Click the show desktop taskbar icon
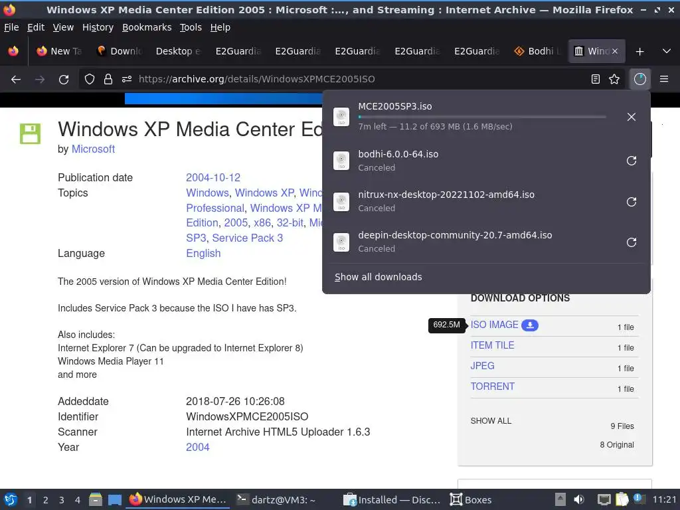The height and width of the screenshot is (510, 680). click(115, 499)
